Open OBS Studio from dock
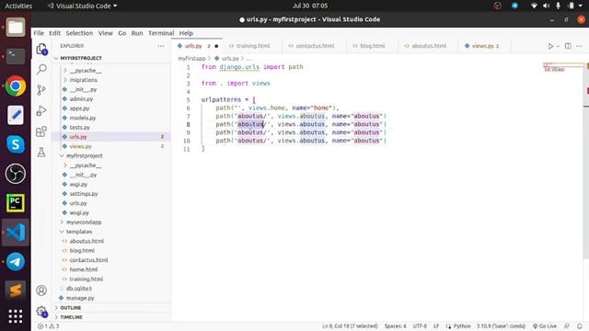Screen dimensions: 589x331 (16, 174)
